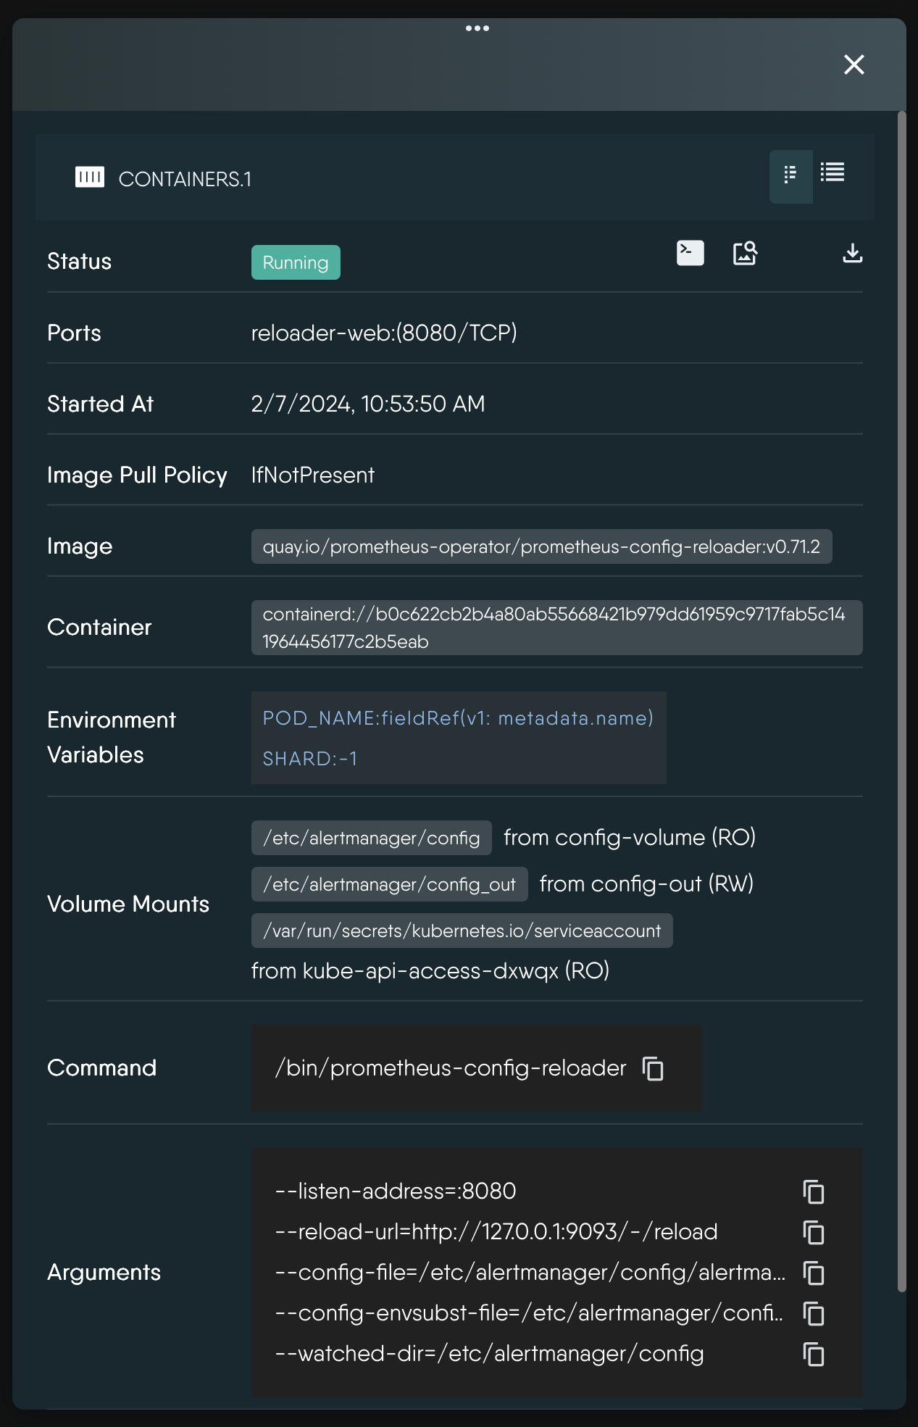Copy the /bin/prometheus-config-reloader command
Screen dimensions: 918x1427
(x=653, y=1068)
